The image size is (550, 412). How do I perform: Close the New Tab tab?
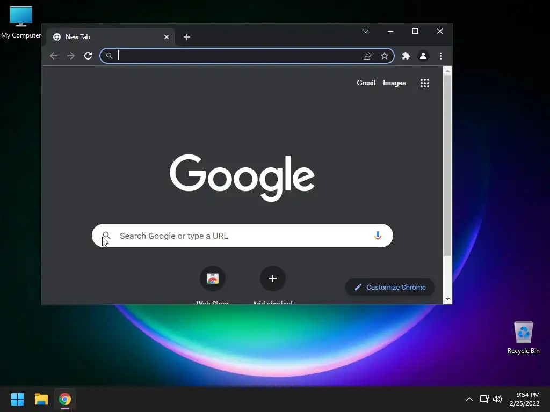click(x=167, y=37)
